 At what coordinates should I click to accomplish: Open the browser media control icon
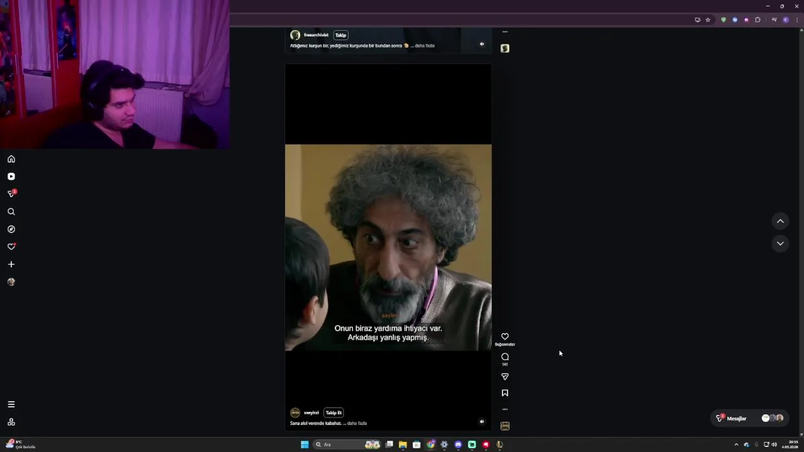point(774,19)
